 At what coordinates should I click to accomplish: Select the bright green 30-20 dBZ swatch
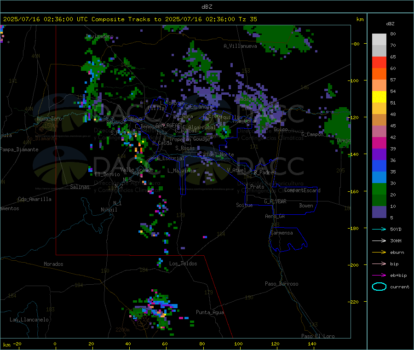[x=379, y=189]
